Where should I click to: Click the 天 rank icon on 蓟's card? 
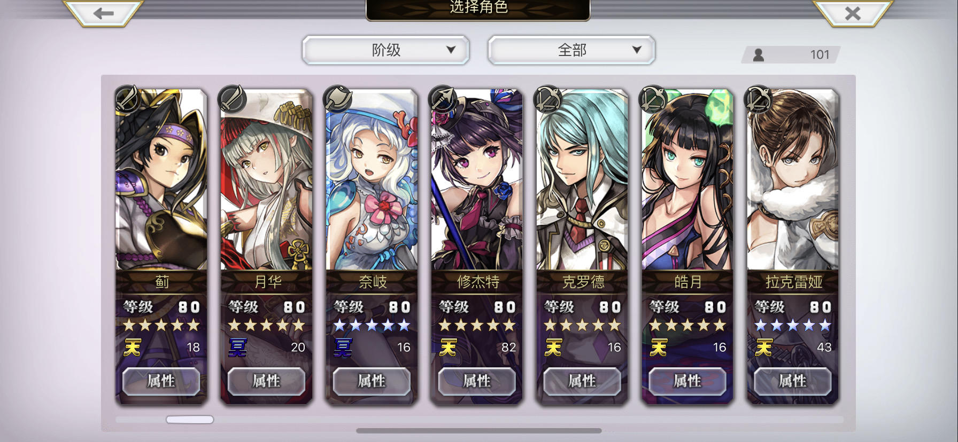pos(132,348)
